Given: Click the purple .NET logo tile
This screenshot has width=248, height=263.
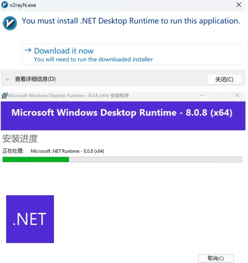Looking at the screenshot, I should coord(30,219).
